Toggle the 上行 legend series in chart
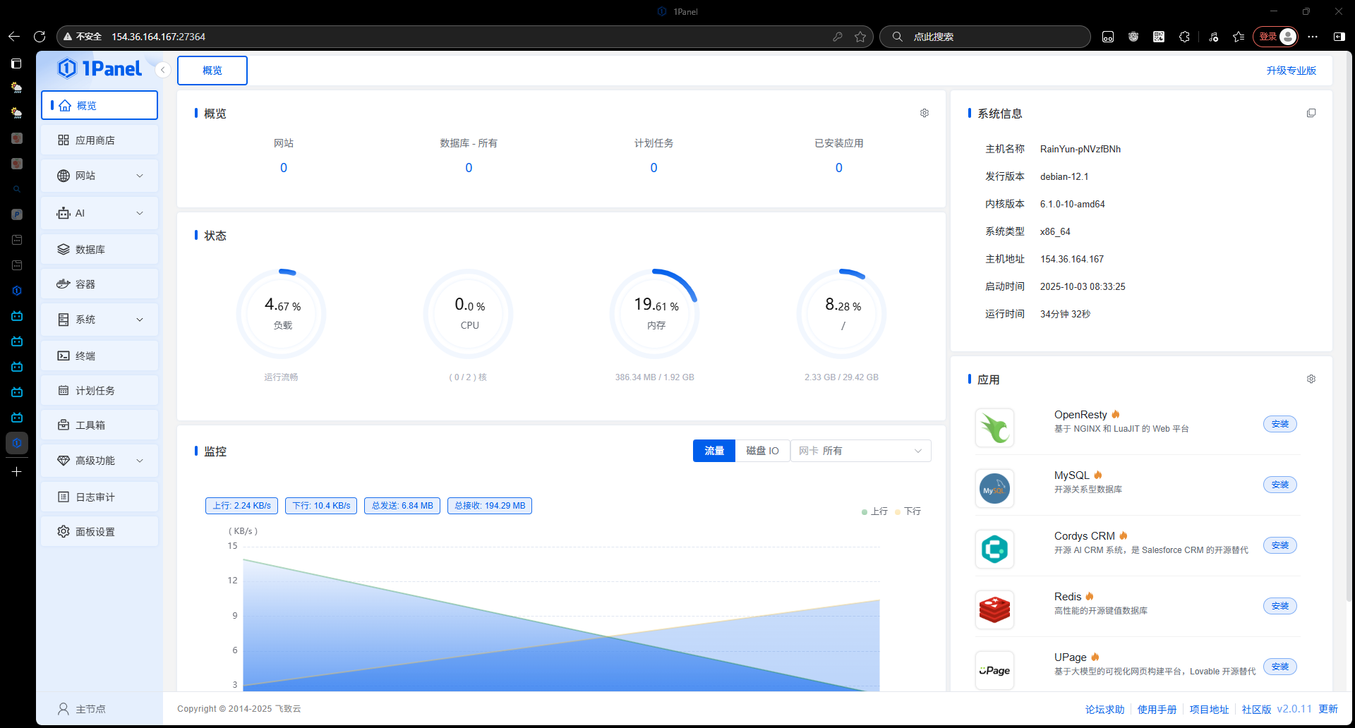 tap(874, 511)
